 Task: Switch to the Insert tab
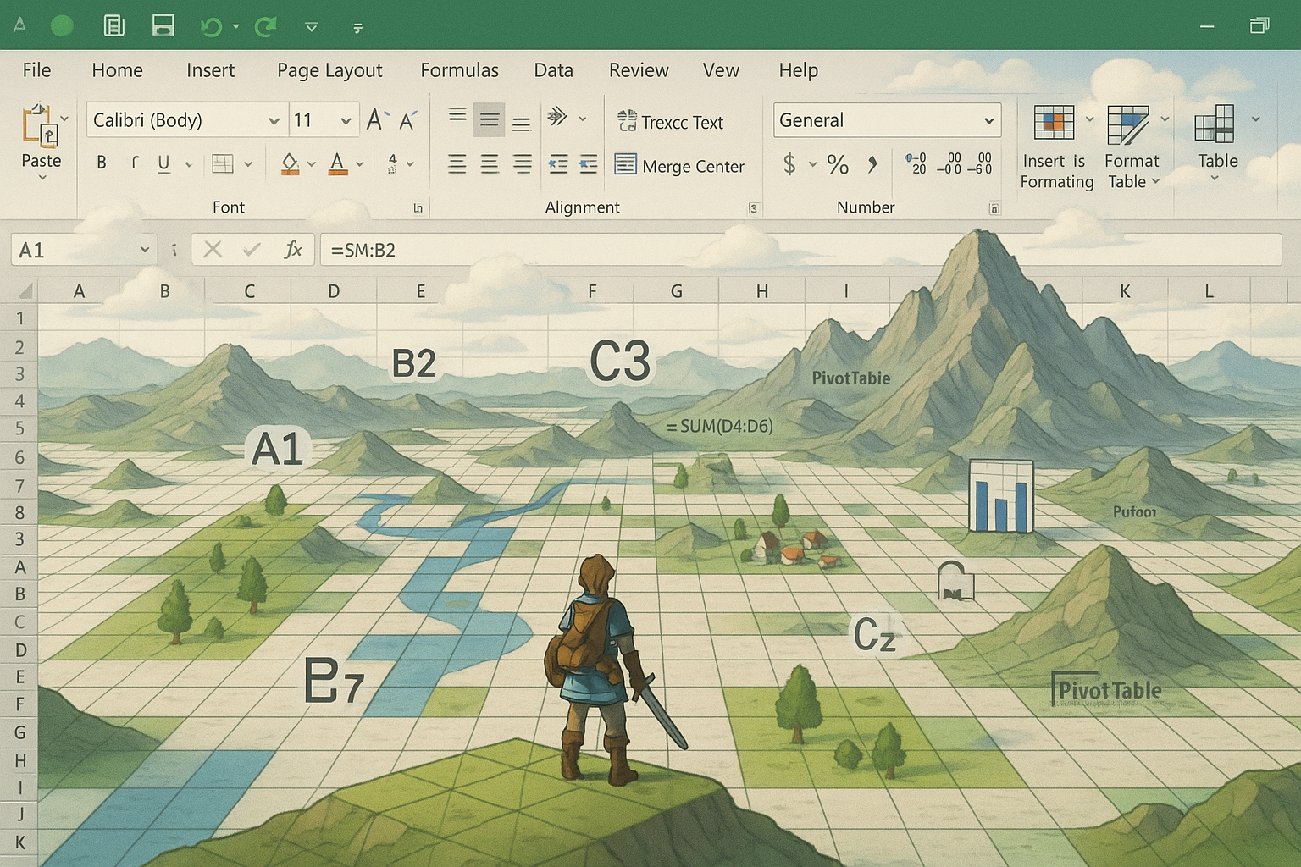[x=210, y=70]
